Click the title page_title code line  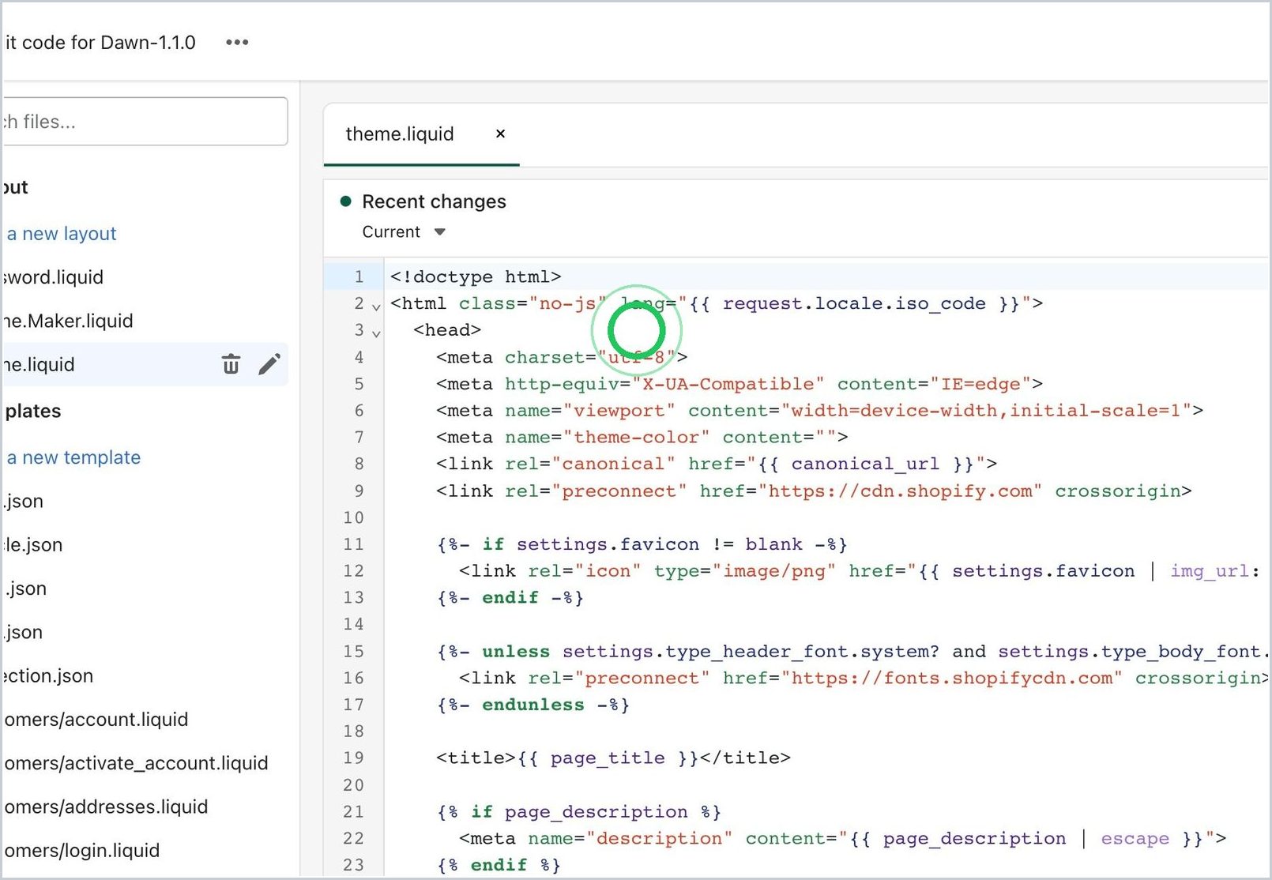tap(613, 758)
